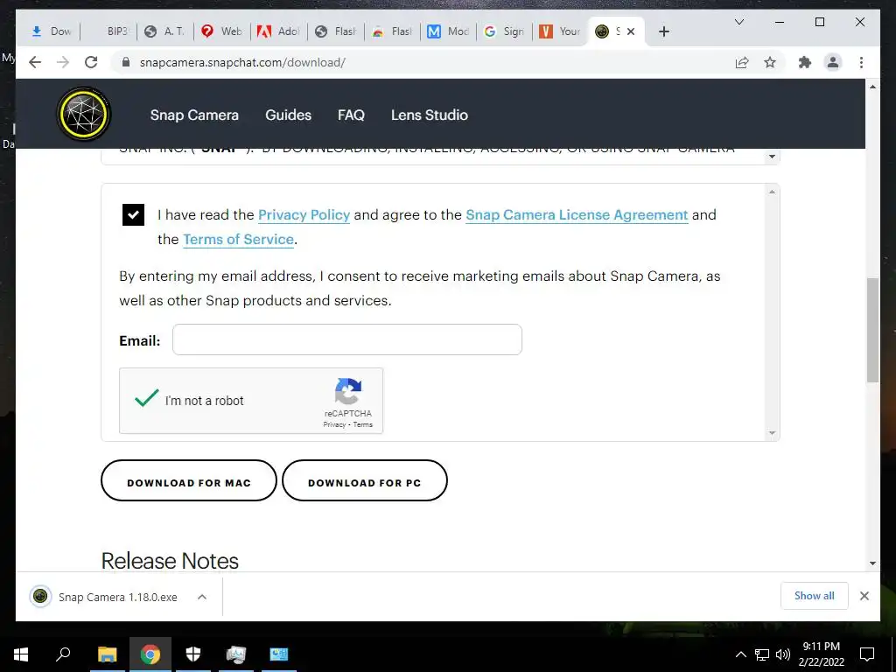The image size is (896, 672).
Task: Close the downloads bar
Action: click(864, 596)
